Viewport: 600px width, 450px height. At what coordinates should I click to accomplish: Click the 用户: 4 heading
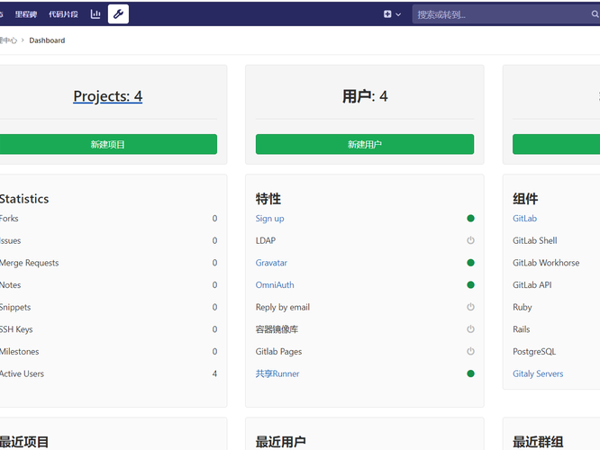pos(365,96)
